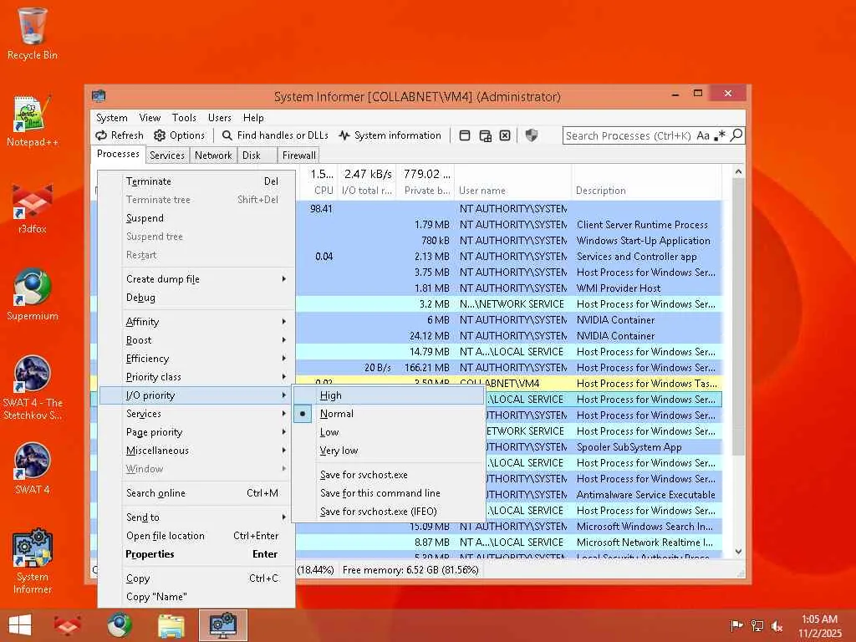Click muted volume tray icon

tap(777, 625)
